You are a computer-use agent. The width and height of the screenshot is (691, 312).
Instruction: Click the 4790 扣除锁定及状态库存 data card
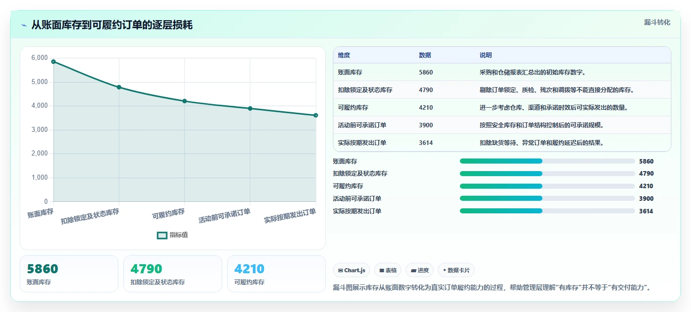173,274
